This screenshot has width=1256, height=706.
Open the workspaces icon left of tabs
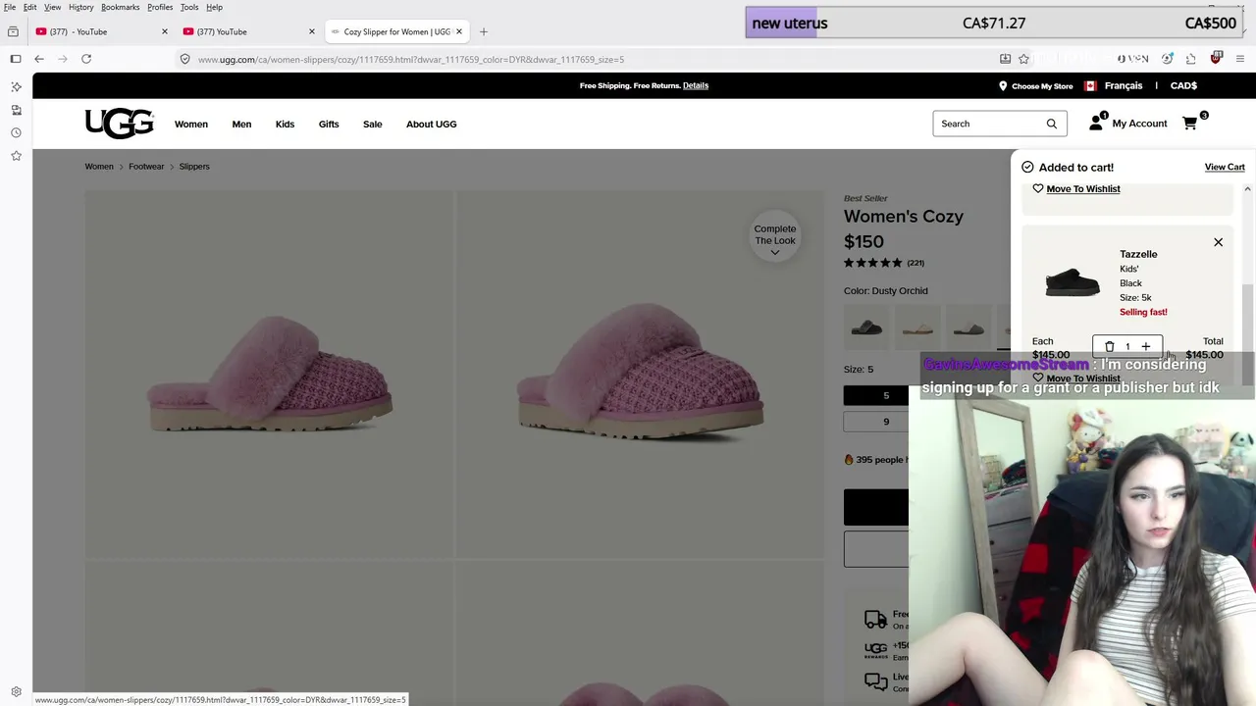click(13, 31)
